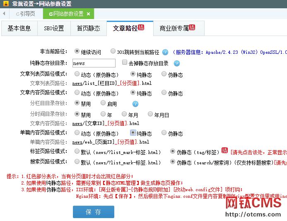Click the 保存 button
Viewport: 287px width, 221px height.
[x=94, y=212]
